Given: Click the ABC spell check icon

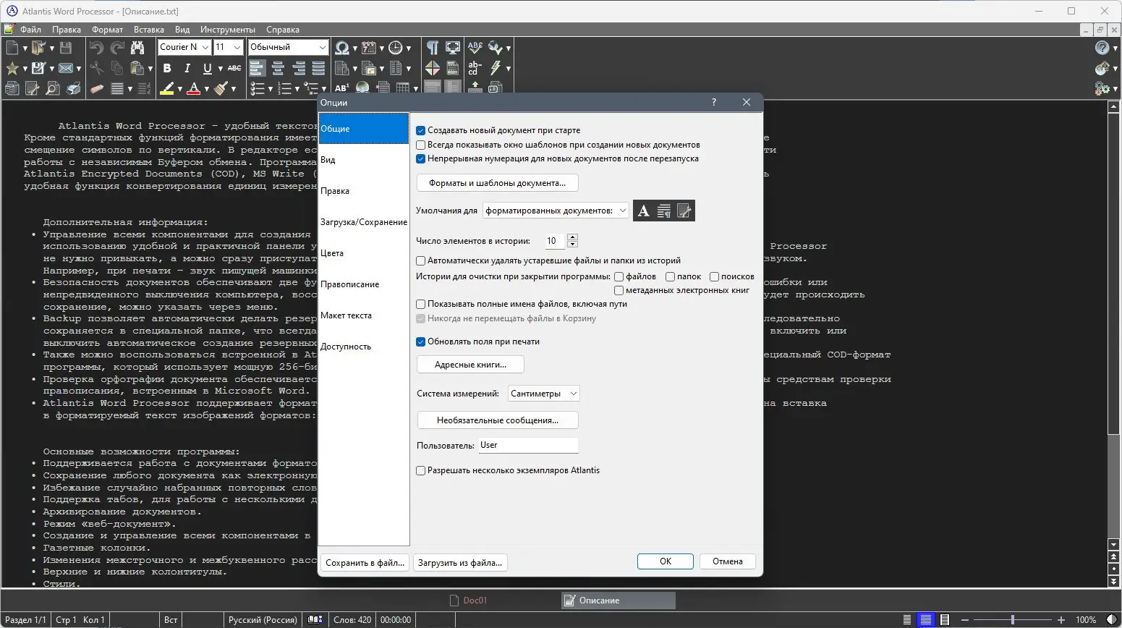Looking at the screenshot, I should pos(475,48).
